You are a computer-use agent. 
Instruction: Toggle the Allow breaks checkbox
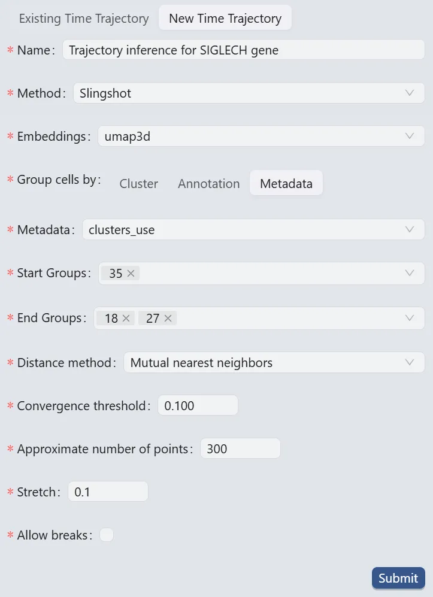tap(107, 535)
